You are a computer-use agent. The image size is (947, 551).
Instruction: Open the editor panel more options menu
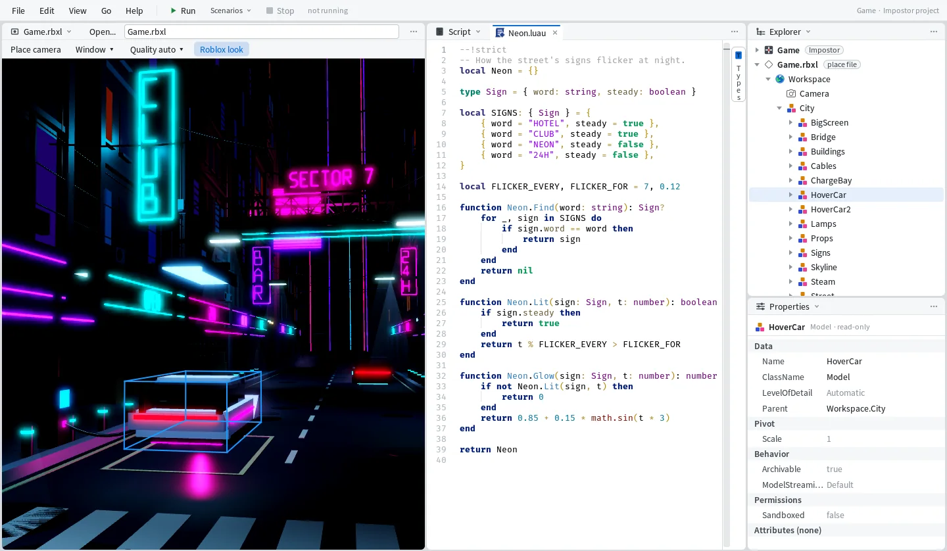pyautogui.click(x=735, y=32)
